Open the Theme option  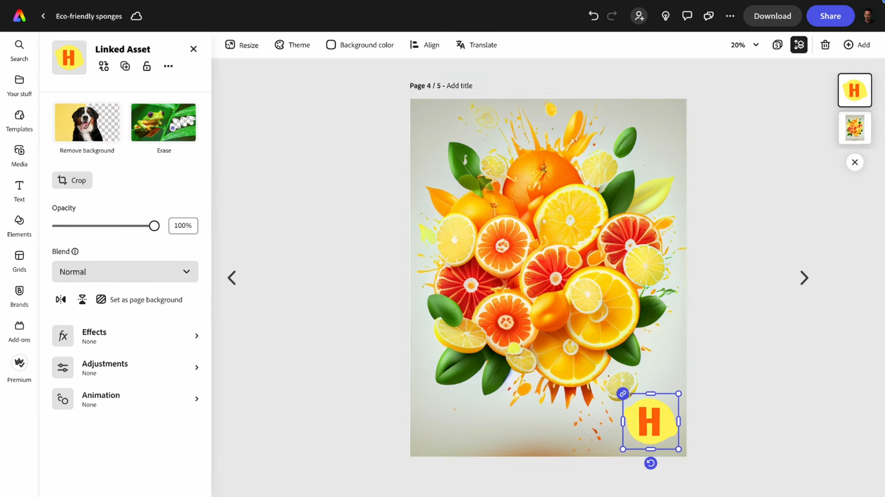[292, 45]
